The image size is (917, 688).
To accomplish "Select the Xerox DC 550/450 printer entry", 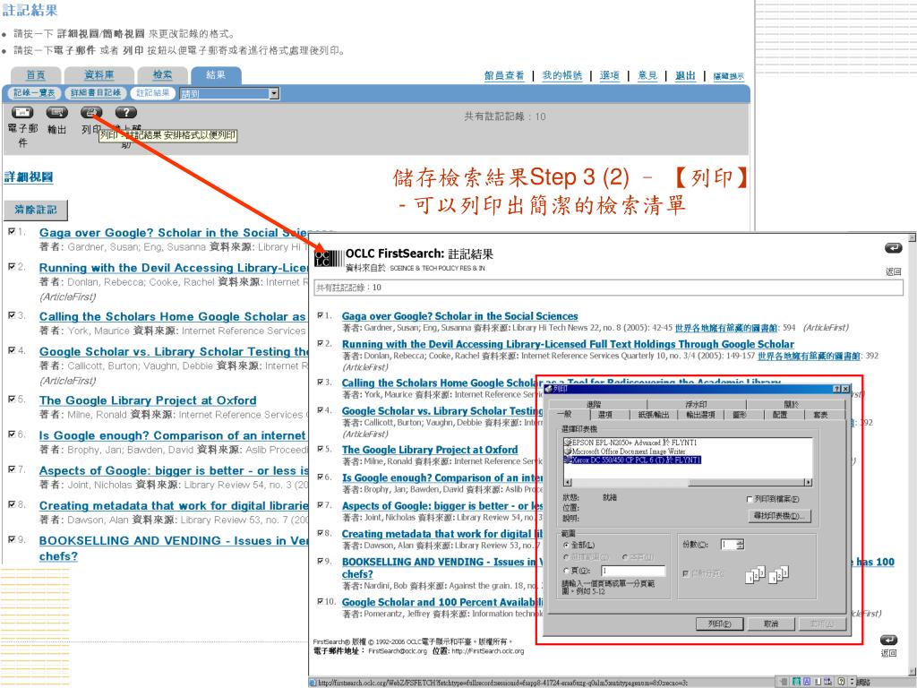I will tap(631, 460).
